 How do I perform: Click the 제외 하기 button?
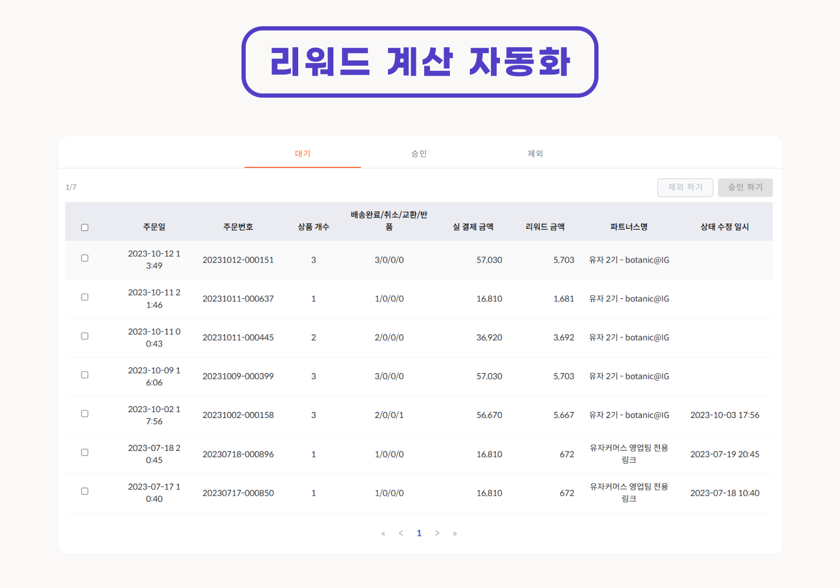tap(685, 187)
